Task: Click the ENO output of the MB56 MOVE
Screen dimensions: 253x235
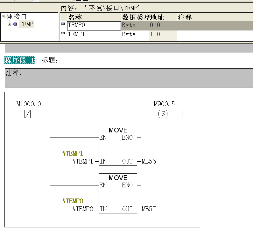Action: click(127, 138)
